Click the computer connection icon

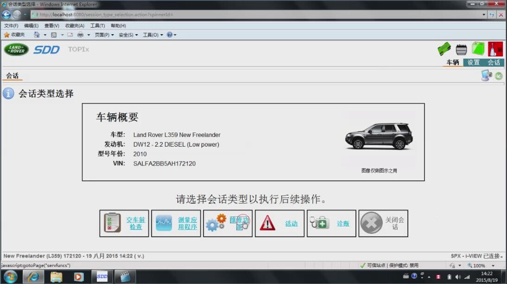point(486,75)
